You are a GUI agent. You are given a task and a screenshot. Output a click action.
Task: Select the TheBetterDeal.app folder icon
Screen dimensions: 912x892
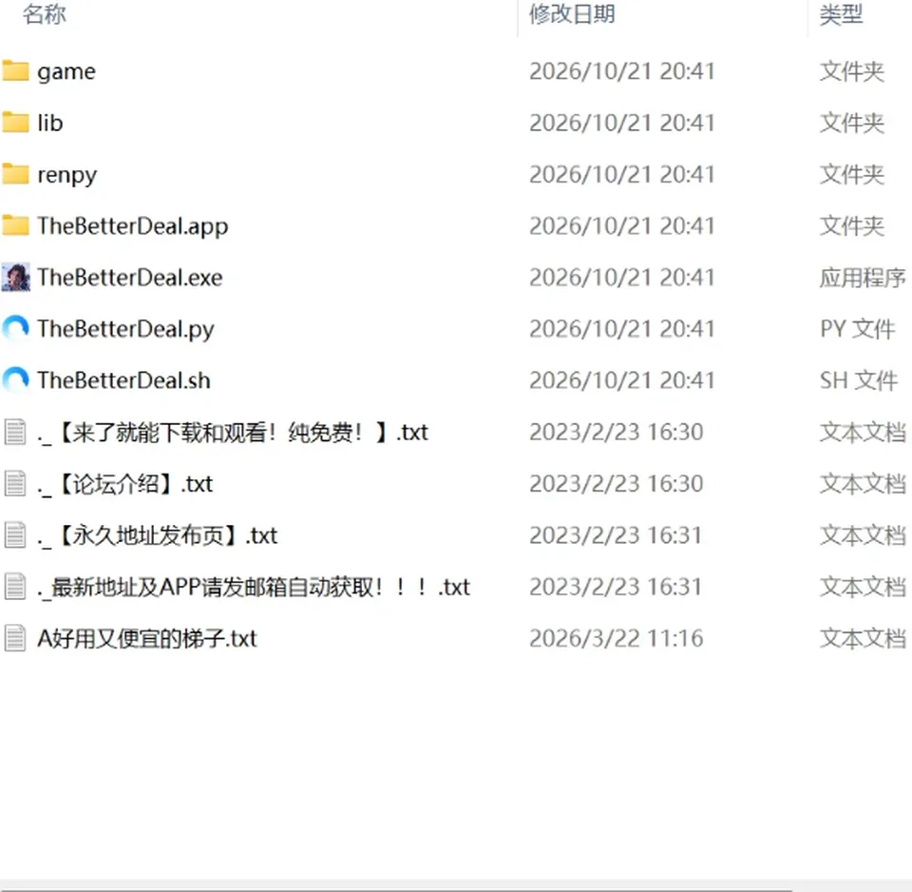pos(16,226)
